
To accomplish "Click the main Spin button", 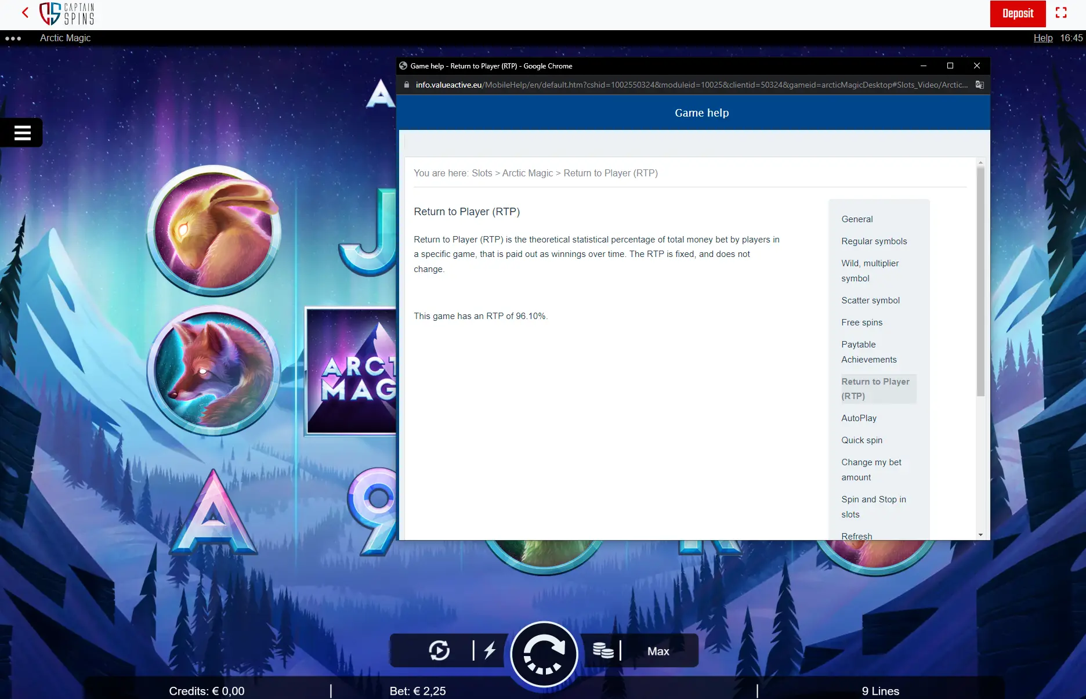I will tap(544, 654).
